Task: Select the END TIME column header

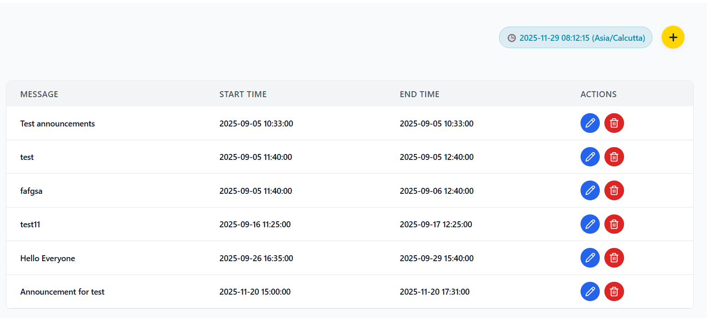Action: tap(419, 94)
